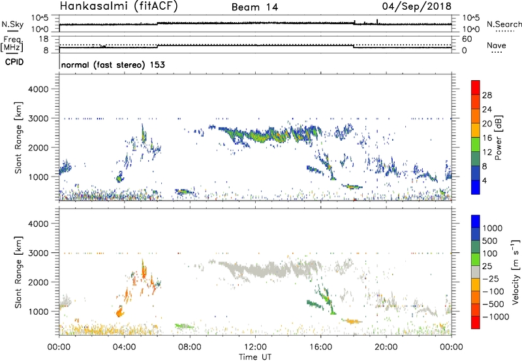This screenshot has width=522, height=361.
Task: Click the '18' frequency axis tick label
Action: (x=44, y=39)
